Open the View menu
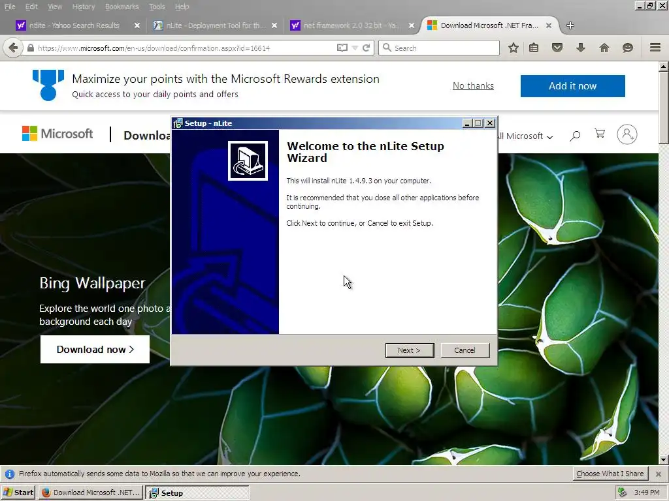Screen dimensions: 669x501 click(55, 7)
